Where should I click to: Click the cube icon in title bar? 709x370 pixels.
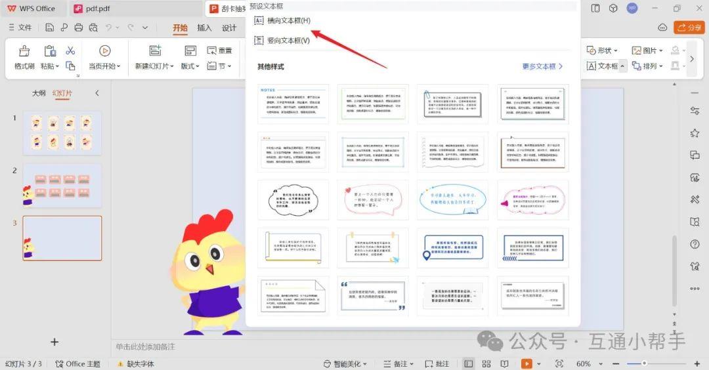pos(613,8)
